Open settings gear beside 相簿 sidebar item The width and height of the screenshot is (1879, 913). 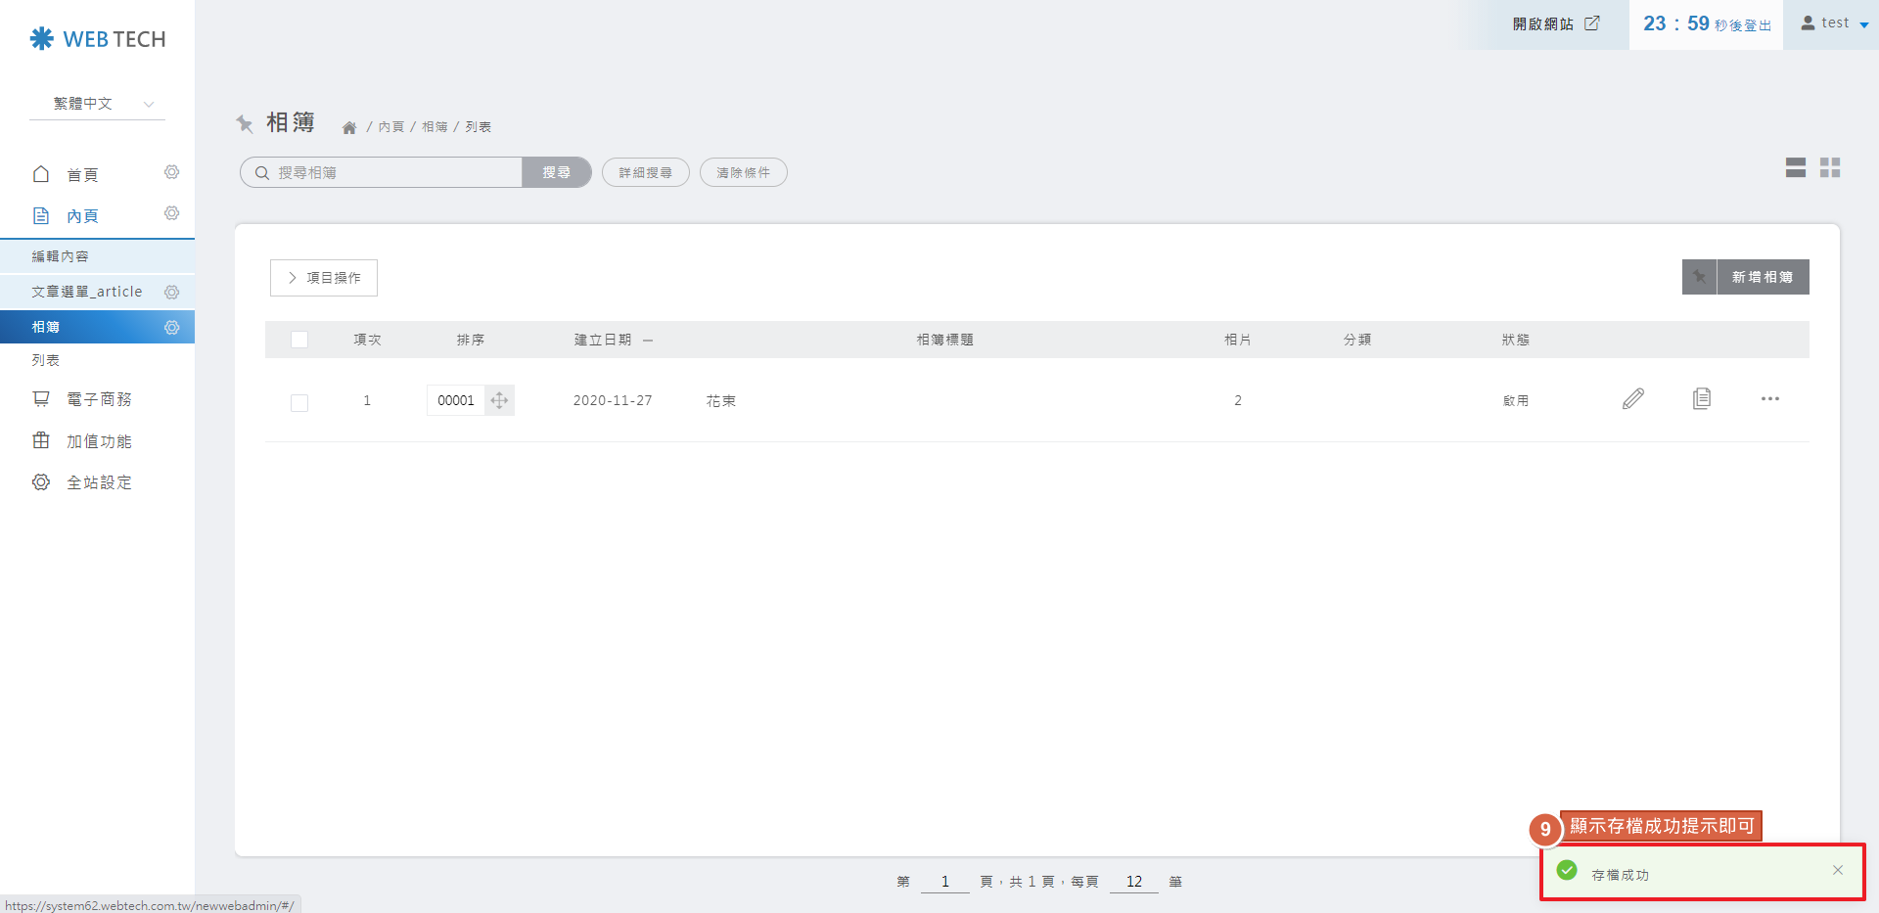pyautogui.click(x=172, y=327)
